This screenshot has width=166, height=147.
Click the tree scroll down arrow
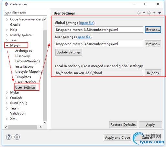pos(45,123)
